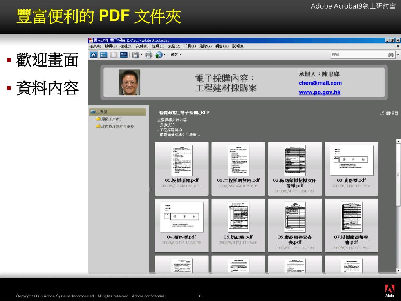Click the preview page view icon
The width and height of the screenshot is (401, 301).
[114, 54]
